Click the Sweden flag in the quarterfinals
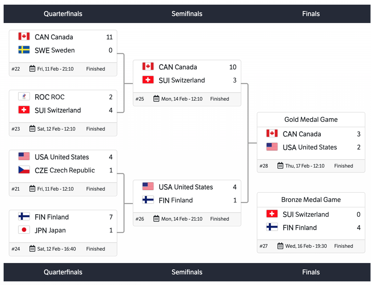Image resolution: width=371 pixels, height=285 pixels. click(x=24, y=50)
